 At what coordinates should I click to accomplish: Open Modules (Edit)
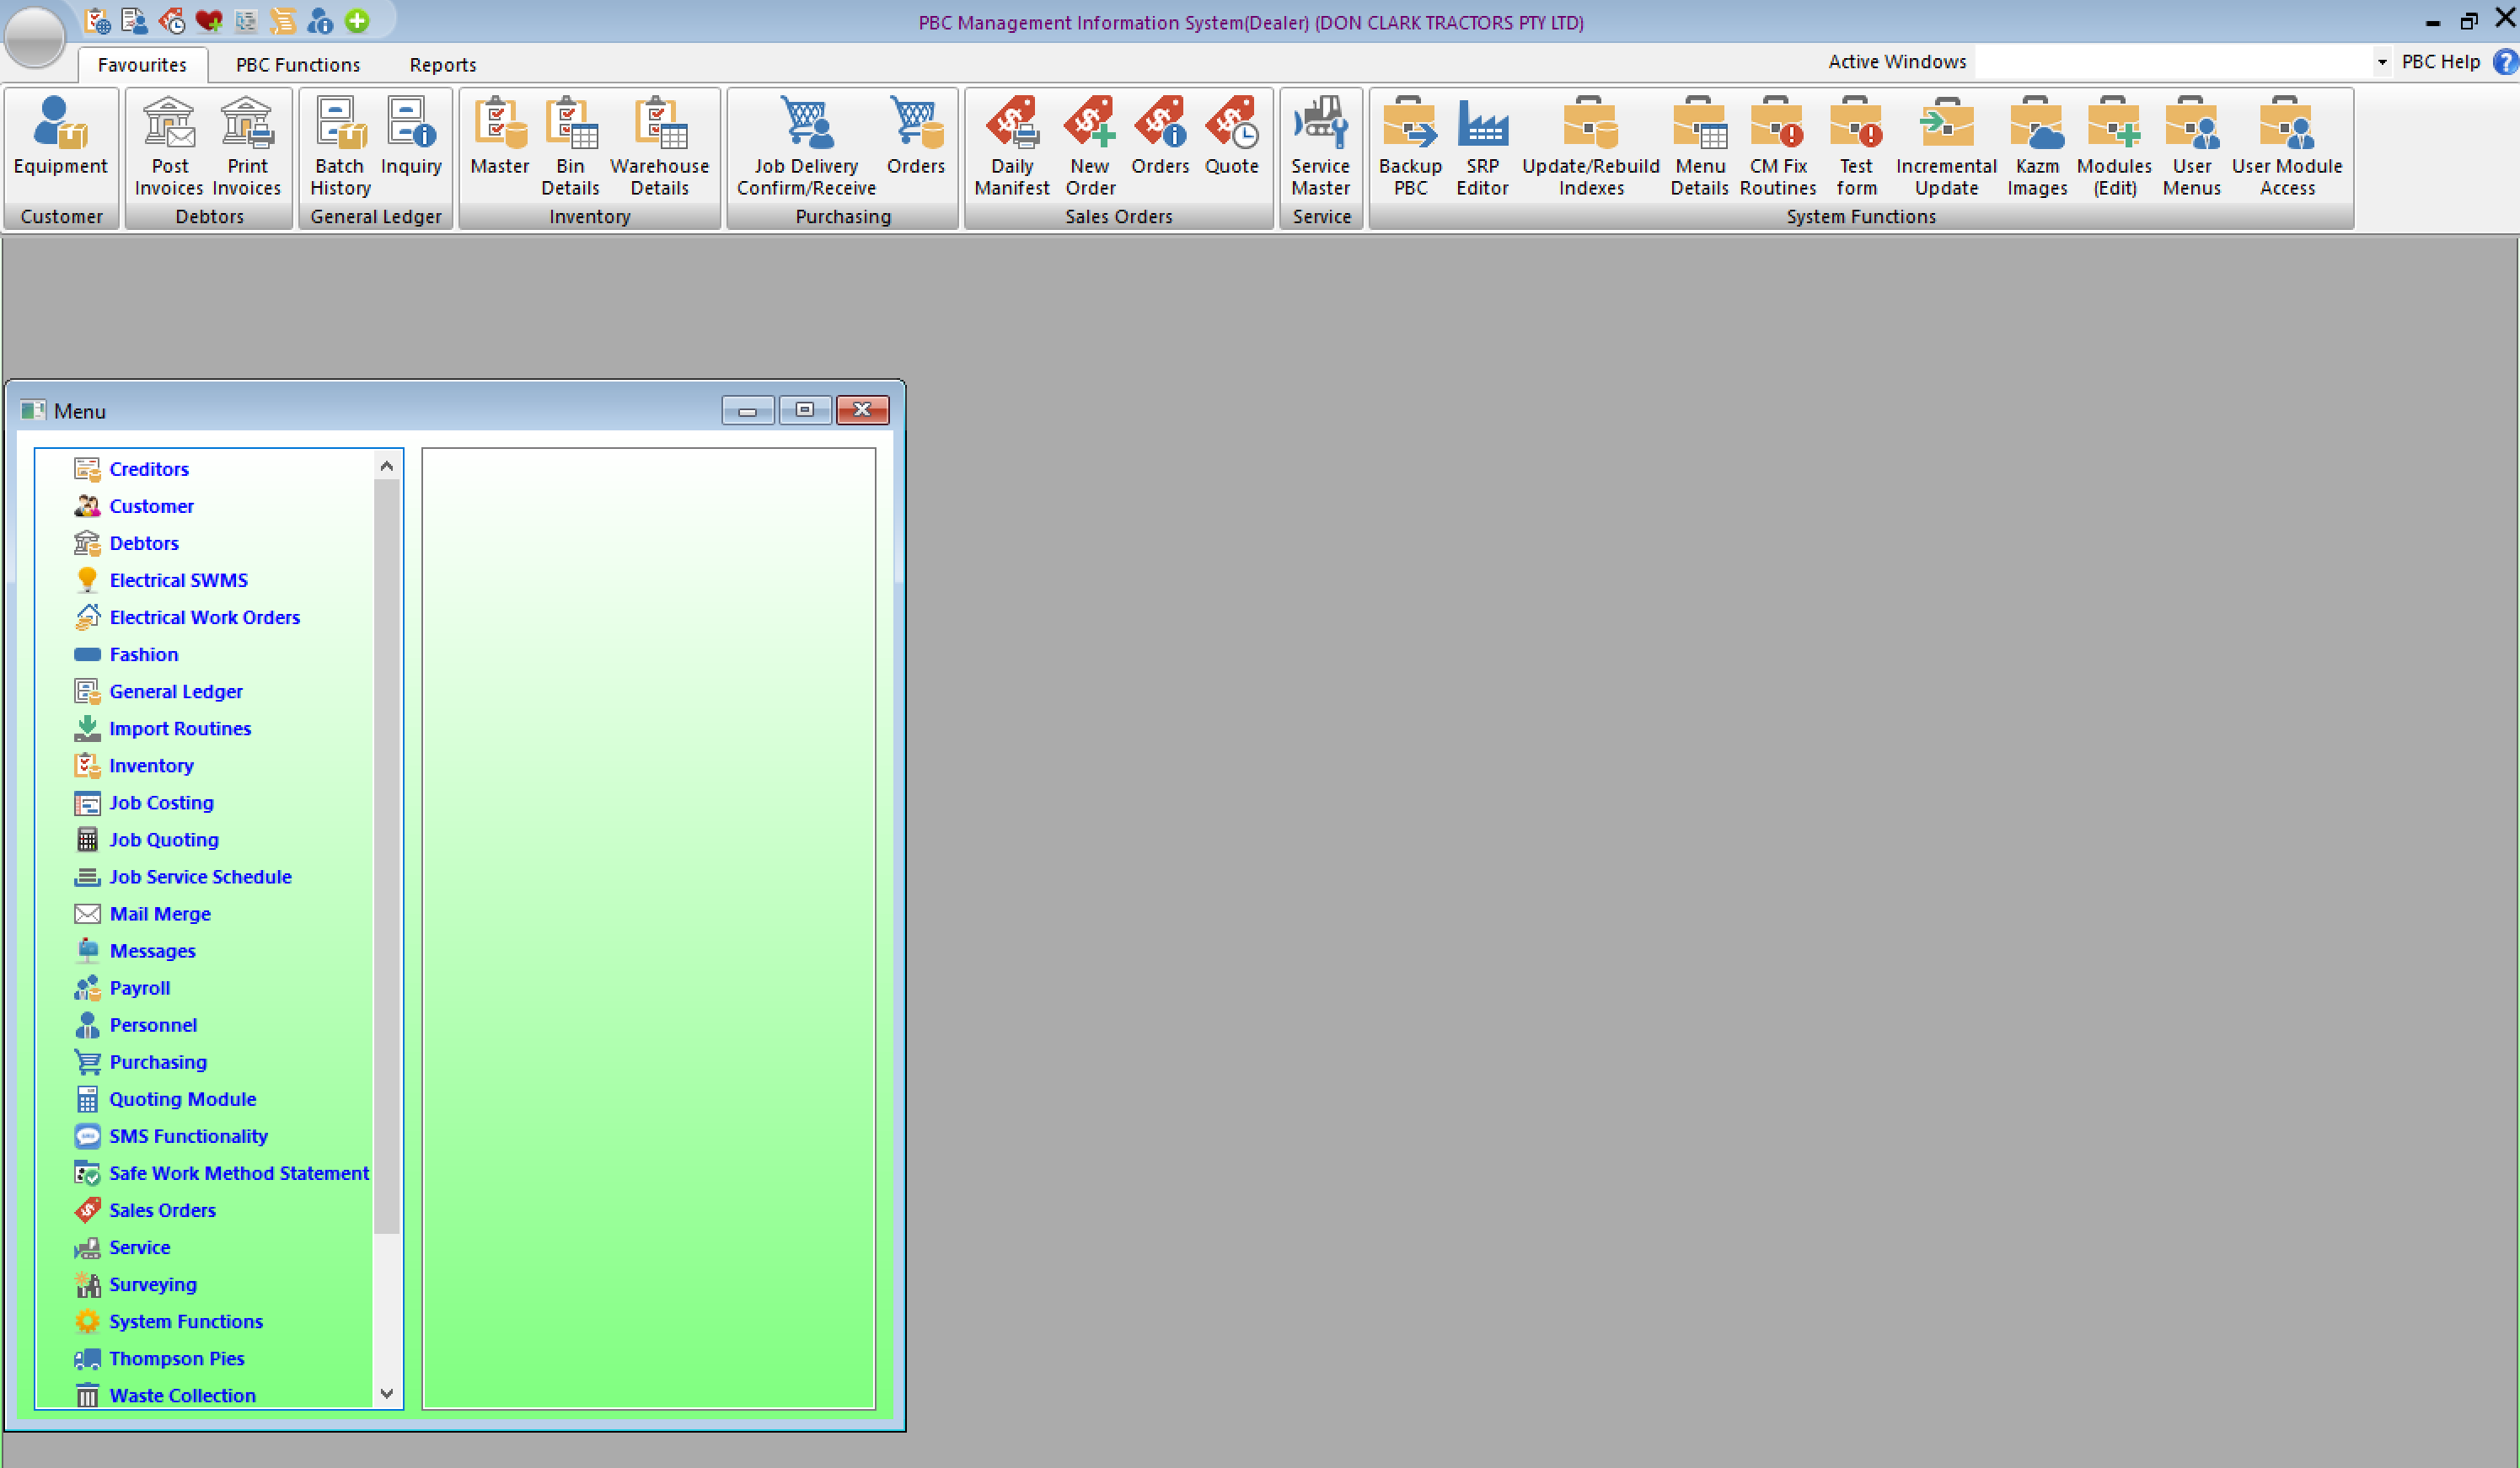click(2114, 147)
